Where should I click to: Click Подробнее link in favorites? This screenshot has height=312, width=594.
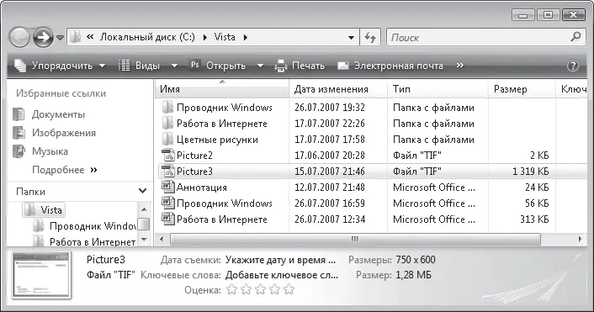click(x=65, y=170)
